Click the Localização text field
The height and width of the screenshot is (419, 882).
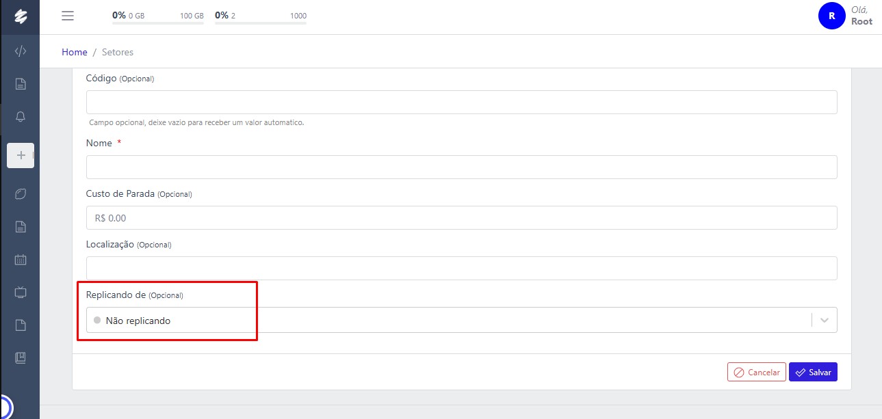[461, 268]
